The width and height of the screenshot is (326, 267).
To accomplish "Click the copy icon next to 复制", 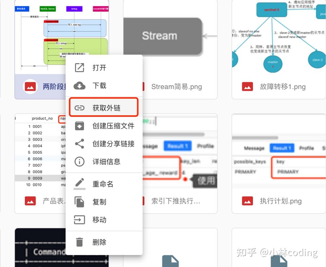I will [x=79, y=202].
